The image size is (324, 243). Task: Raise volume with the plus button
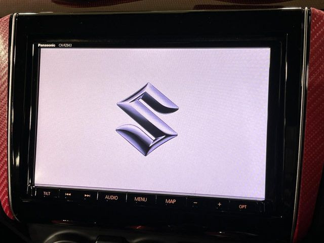click(x=219, y=205)
